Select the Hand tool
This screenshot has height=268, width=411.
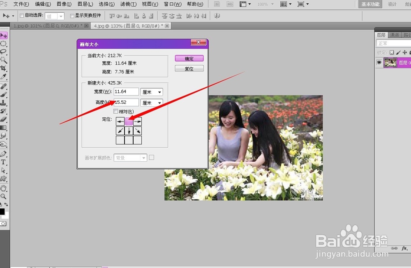(x=3, y=188)
